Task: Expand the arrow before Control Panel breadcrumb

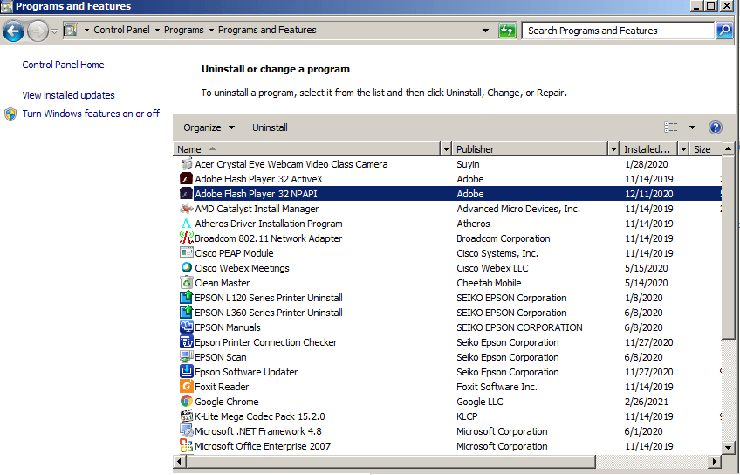Action: 86,31
